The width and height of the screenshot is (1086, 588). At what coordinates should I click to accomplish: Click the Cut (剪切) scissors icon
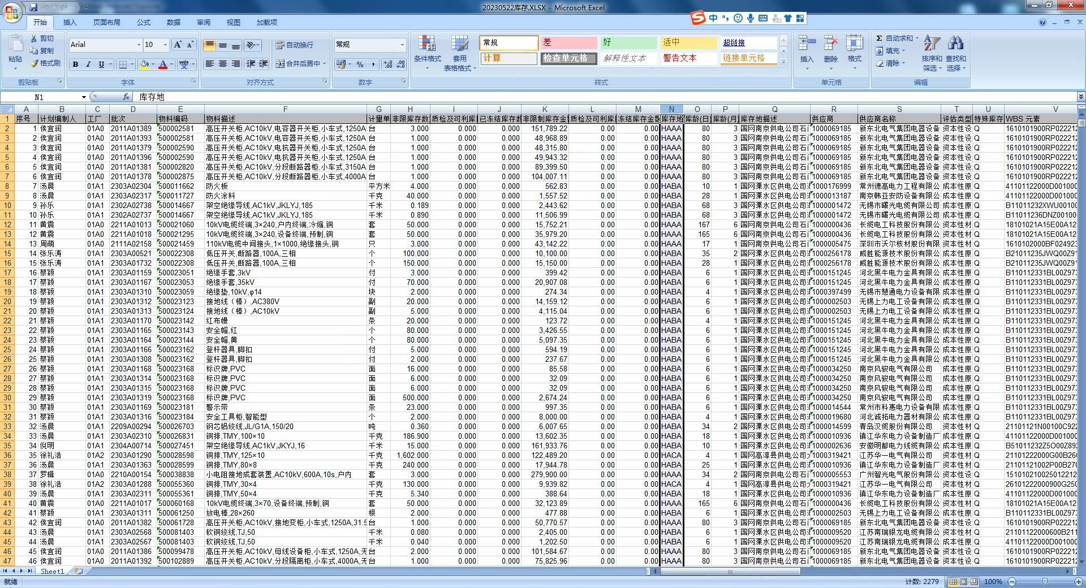[x=35, y=38]
